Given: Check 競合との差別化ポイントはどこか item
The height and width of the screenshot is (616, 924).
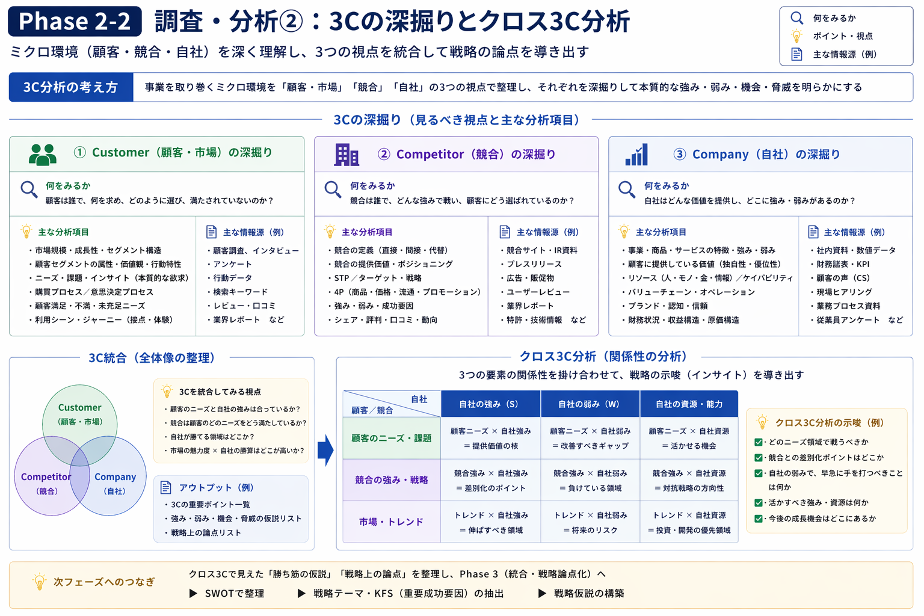Looking at the screenshot, I should click(757, 457).
